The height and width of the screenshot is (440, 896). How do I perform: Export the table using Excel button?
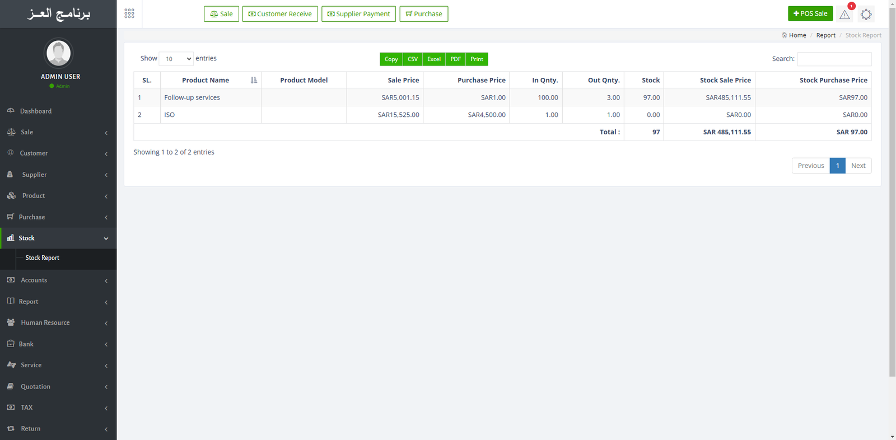click(x=433, y=59)
